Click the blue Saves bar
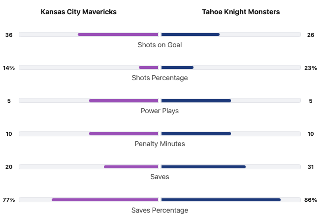 pyautogui.click(x=203, y=167)
